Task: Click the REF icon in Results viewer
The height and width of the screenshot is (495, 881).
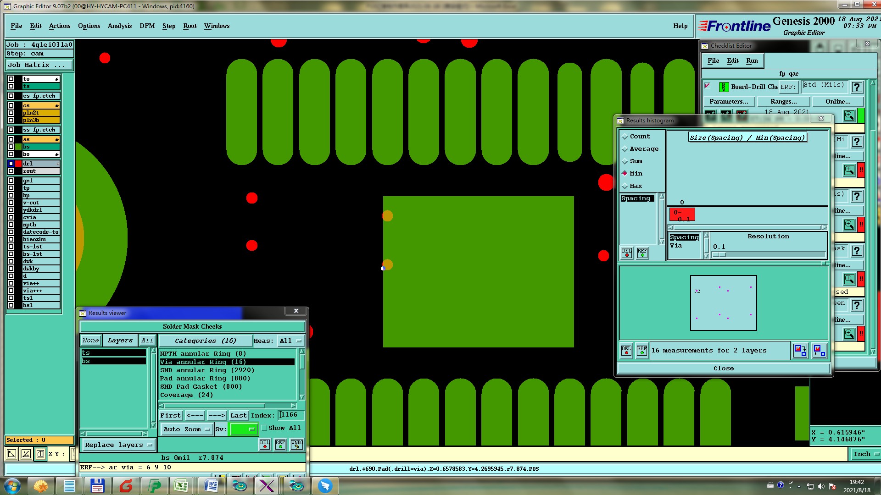Action: coord(280,444)
